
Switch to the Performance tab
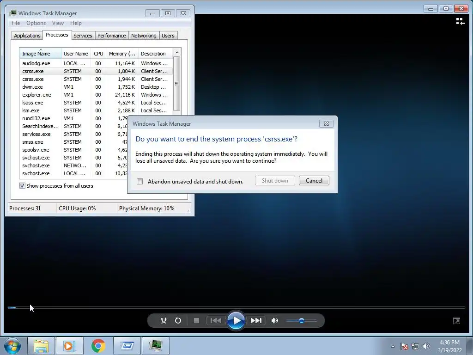click(x=111, y=36)
